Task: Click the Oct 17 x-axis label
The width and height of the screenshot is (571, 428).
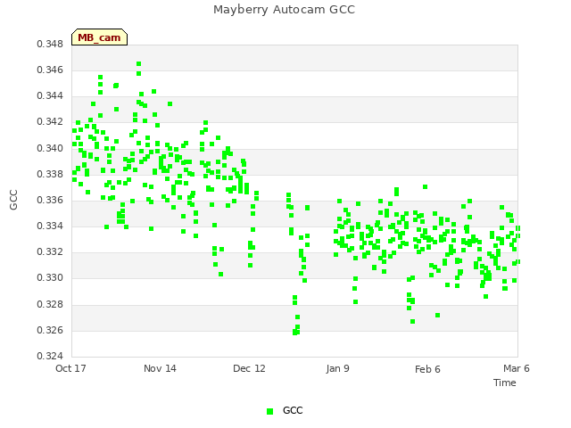Action: tap(70, 368)
